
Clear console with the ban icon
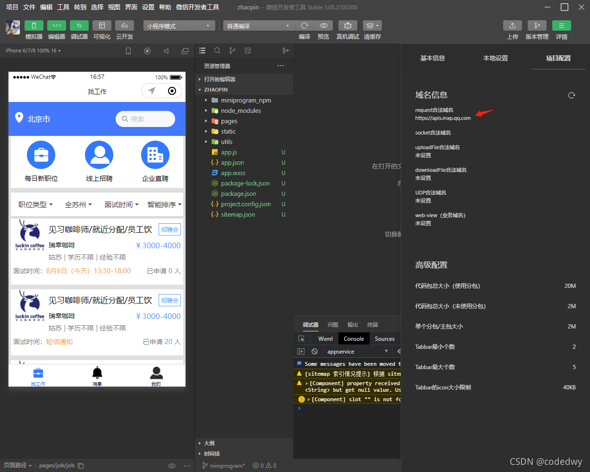coord(314,351)
